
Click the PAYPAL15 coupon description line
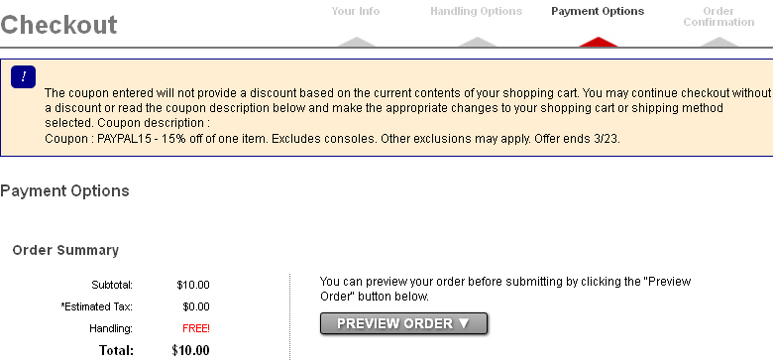click(x=332, y=139)
